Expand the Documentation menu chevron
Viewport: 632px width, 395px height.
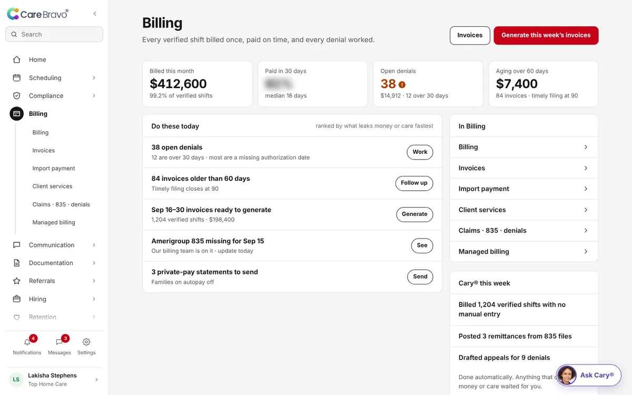94,263
